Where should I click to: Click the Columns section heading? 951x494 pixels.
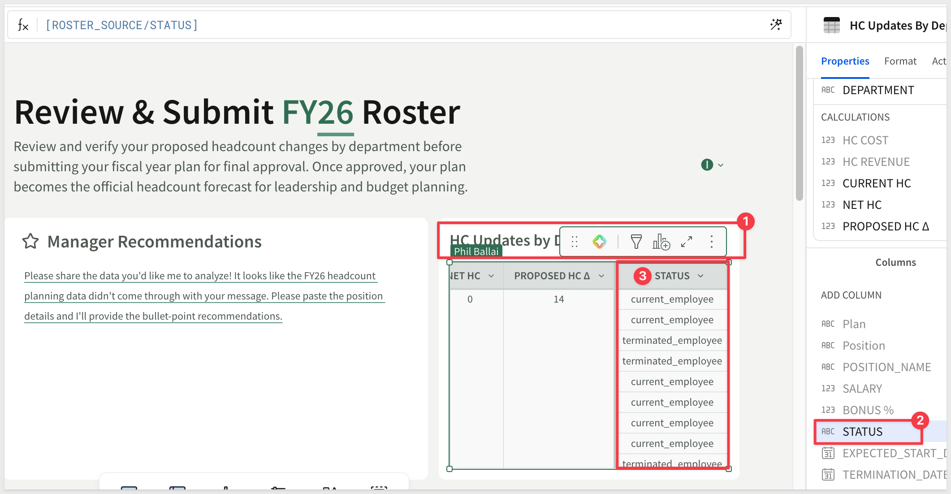point(895,262)
